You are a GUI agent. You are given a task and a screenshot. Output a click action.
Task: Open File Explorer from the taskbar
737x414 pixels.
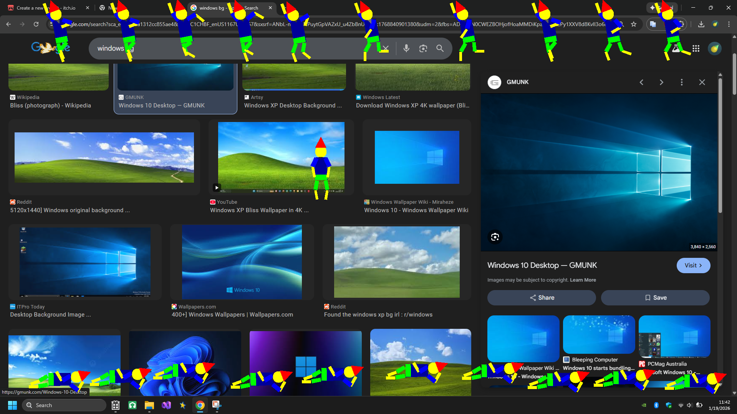149,405
